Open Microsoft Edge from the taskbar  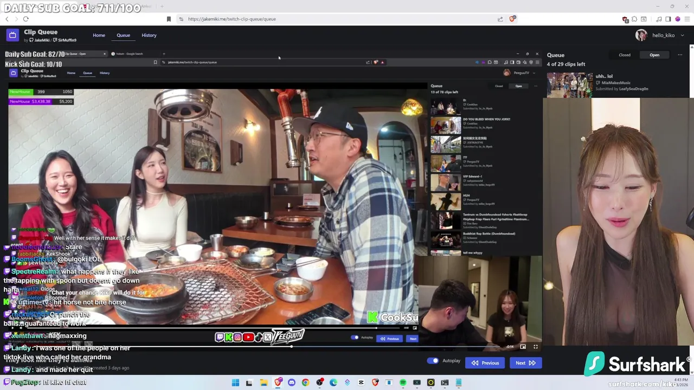(x=333, y=383)
